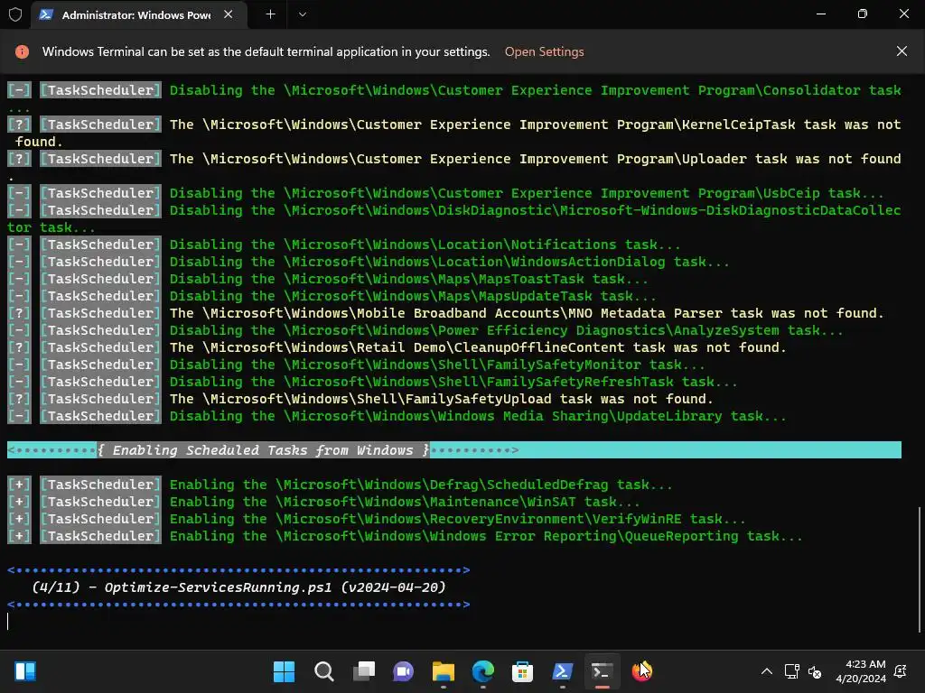Restore down the terminal window

click(x=862, y=14)
